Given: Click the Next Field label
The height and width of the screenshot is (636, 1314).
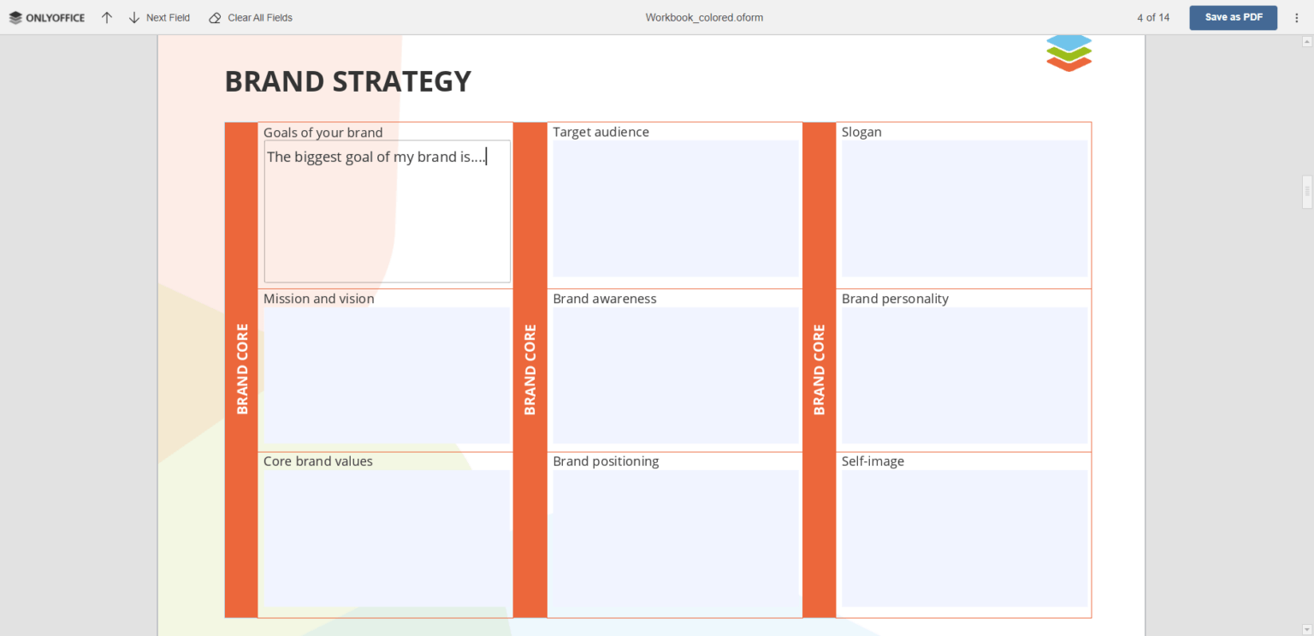Looking at the screenshot, I should [x=168, y=17].
